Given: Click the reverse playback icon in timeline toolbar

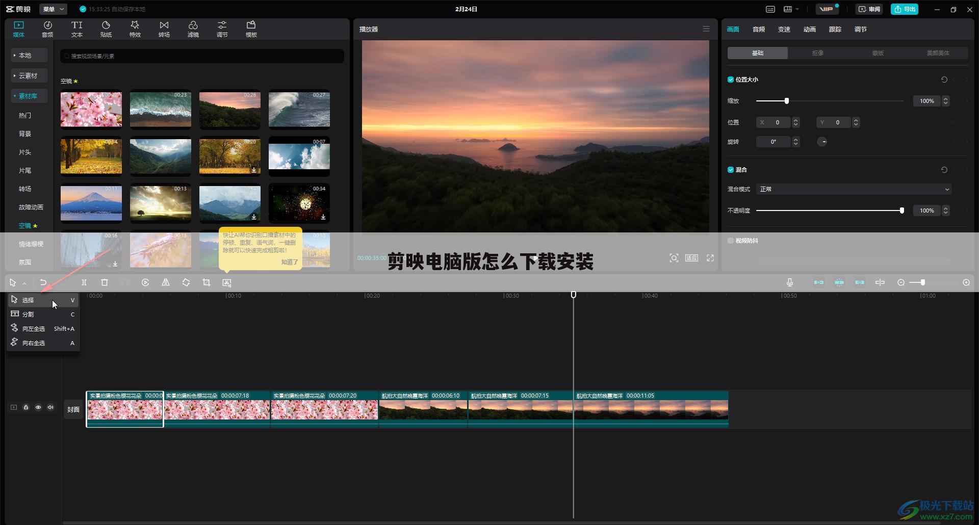Looking at the screenshot, I should 145,282.
